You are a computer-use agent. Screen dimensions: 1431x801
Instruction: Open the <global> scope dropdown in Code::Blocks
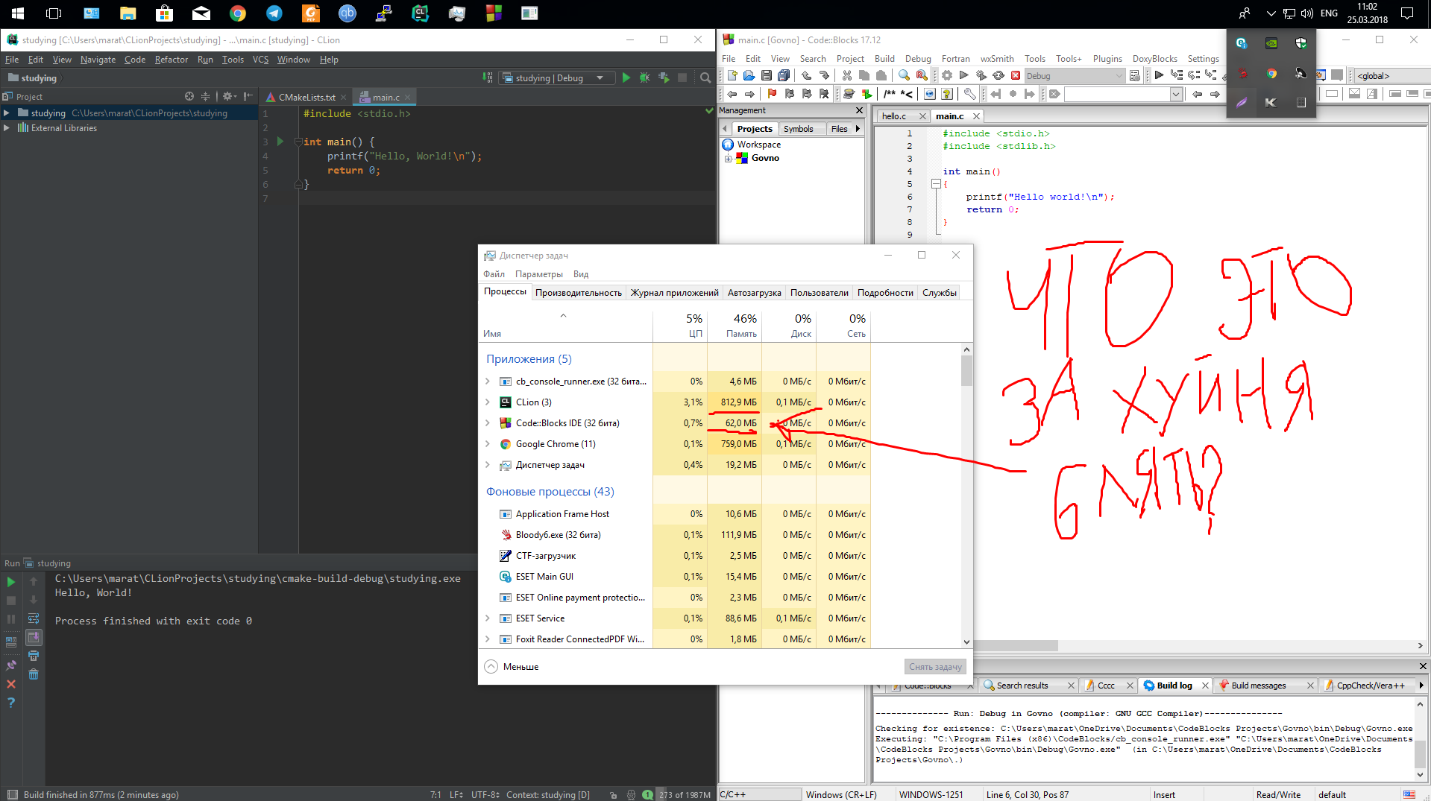1391,75
